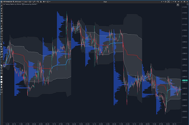Click the fullscreen expand icon at top right

point(168,2)
